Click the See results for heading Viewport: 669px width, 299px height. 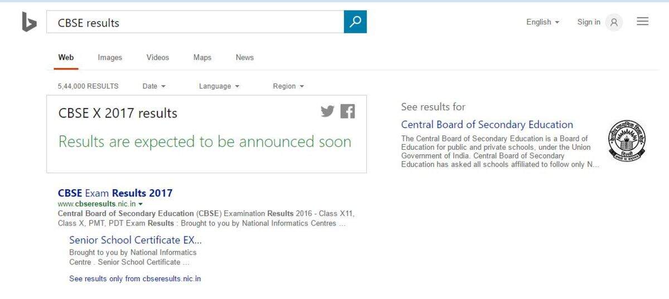pyautogui.click(x=433, y=107)
